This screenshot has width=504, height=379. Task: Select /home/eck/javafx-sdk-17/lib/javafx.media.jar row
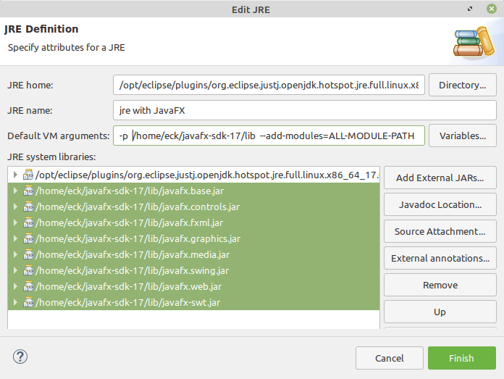pos(193,254)
